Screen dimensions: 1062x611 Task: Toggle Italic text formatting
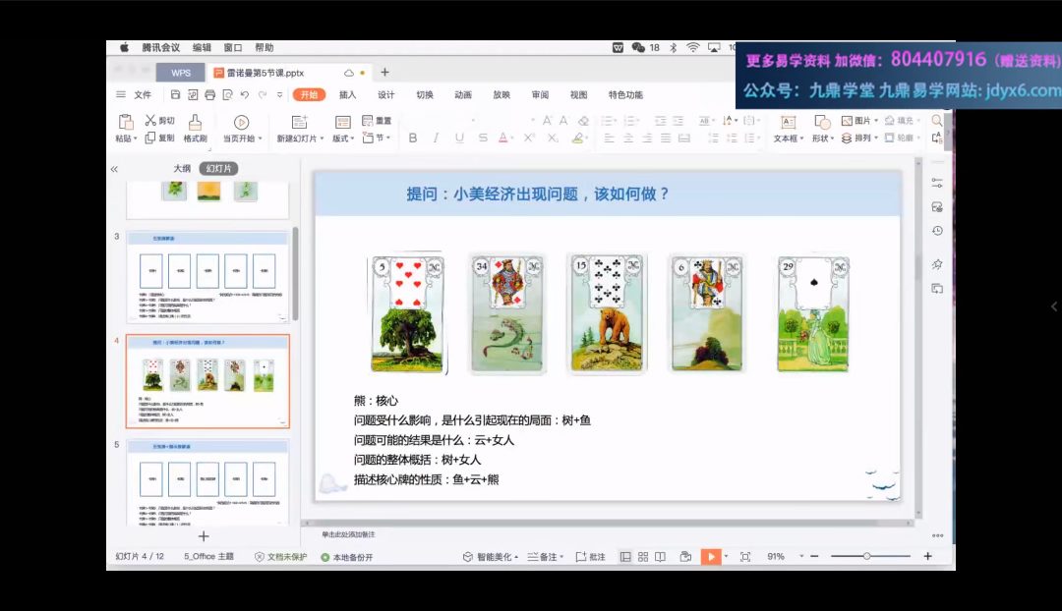coord(436,139)
